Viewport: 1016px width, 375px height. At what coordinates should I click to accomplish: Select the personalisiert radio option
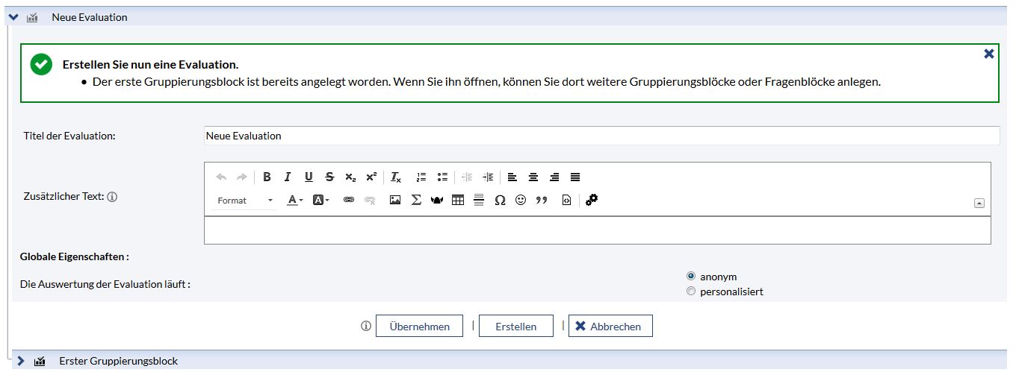point(690,292)
